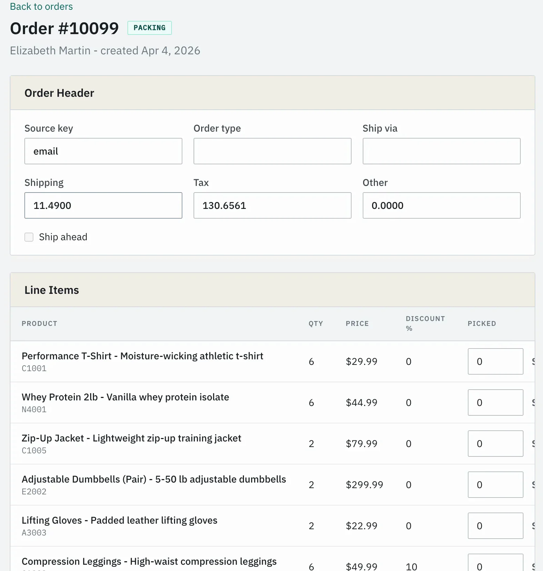Click the DISCOUNT % column header

point(425,323)
